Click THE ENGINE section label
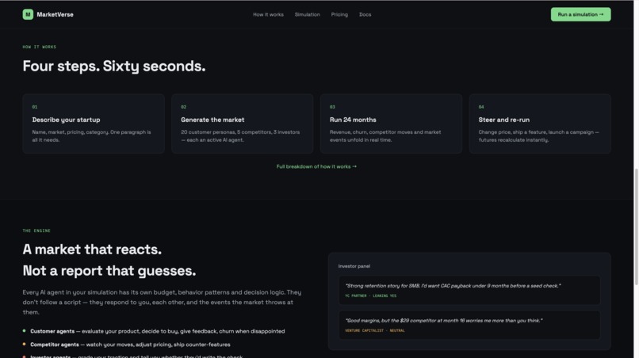Viewport: 639px width, 358px height. [36, 230]
